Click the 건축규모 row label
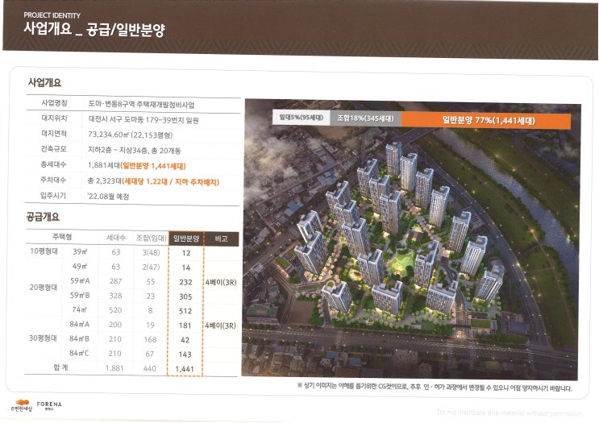The image size is (599, 423). [53, 149]
